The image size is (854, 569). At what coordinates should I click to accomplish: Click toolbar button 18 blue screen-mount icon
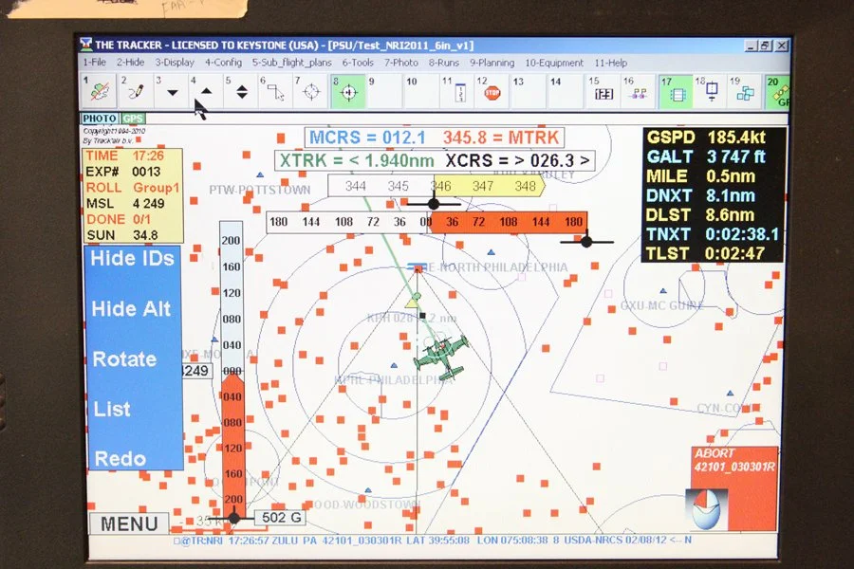click(x=711, y=91)
